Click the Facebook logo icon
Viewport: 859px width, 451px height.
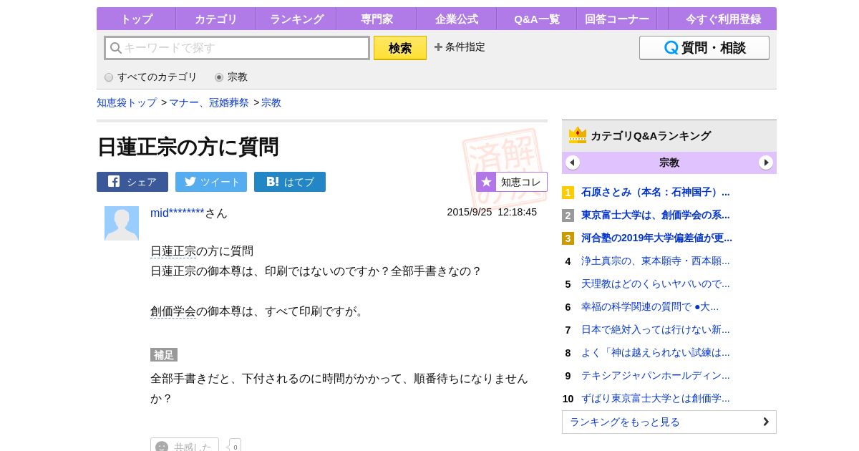click(114, 181)
